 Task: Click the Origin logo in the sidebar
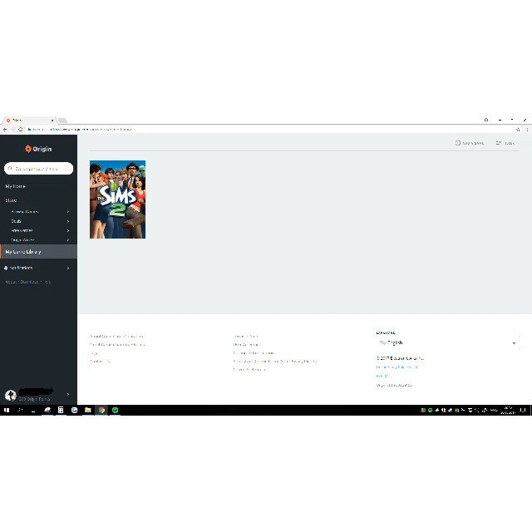point(38,149)
